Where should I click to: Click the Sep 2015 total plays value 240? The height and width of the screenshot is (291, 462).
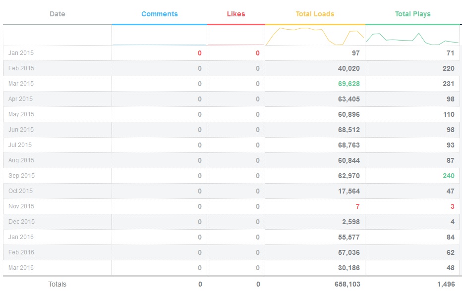pos(448,176)
